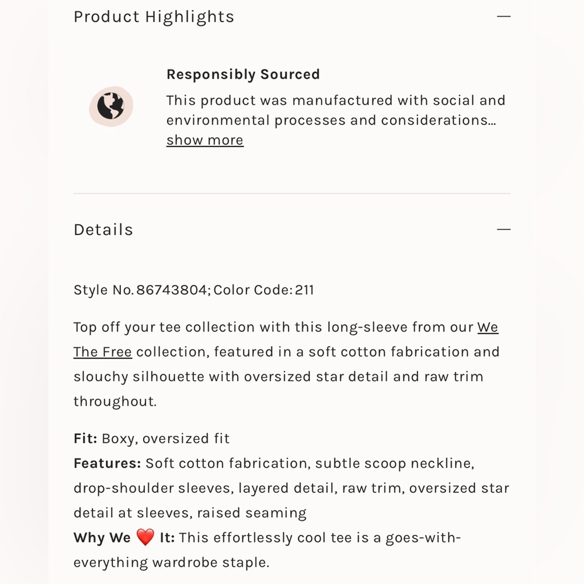Click 'everything wardrobe staple' text
The image size is (584, 584).
coord(171,562)
